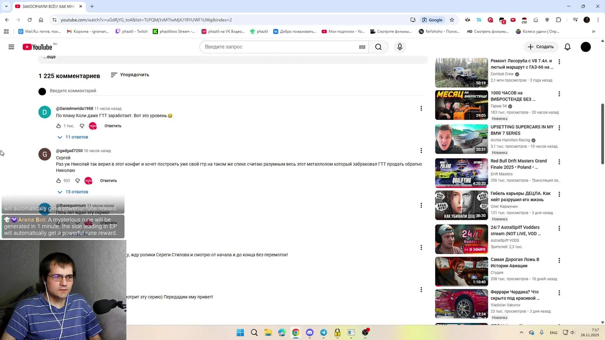Like the @Danielmerida1988 comment
The height and width of the screenshot is (340, 605).
pos(59,126)
